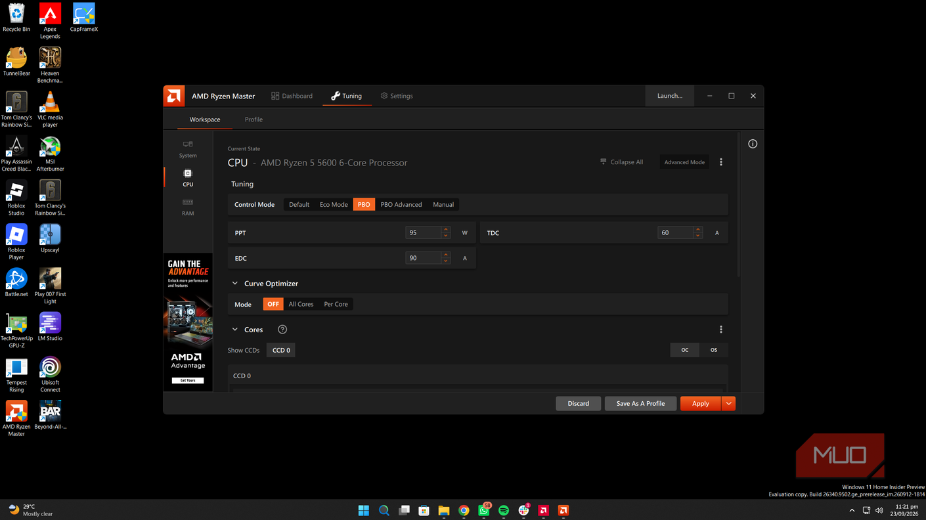
Task: Click the Discard button
Action: (579, 404)
